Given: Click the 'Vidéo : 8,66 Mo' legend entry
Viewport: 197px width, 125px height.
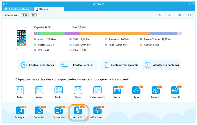Looking at the screenshot, I should (80, 39).
